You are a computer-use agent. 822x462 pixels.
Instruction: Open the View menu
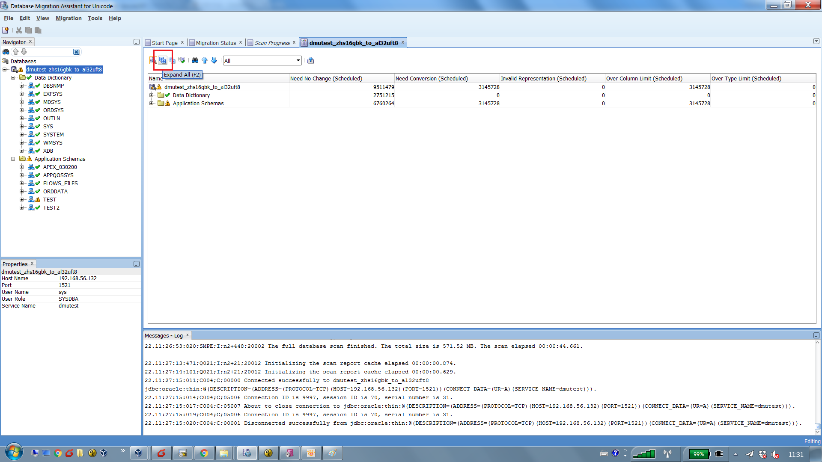(43, 18)
